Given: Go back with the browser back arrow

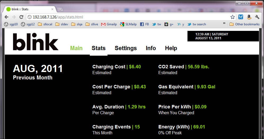Looking at the screenshot, I should [6, 17].
